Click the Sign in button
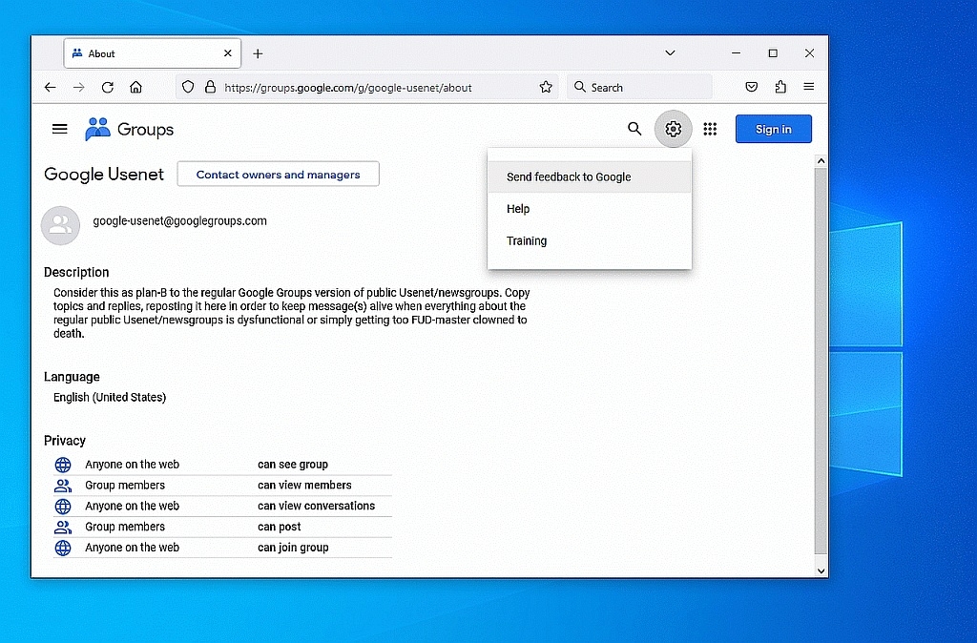 point(773,129)
